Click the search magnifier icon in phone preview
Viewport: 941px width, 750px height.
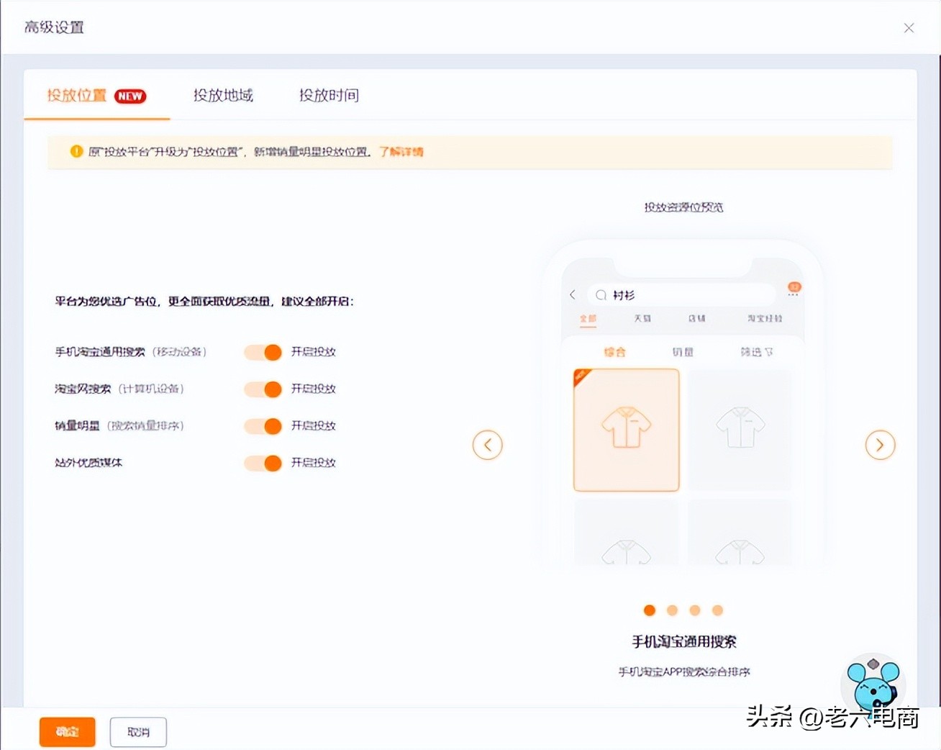click(601, 294)
